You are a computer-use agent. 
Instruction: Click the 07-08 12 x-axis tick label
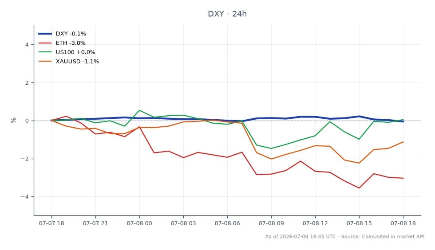tap(315, 223)
